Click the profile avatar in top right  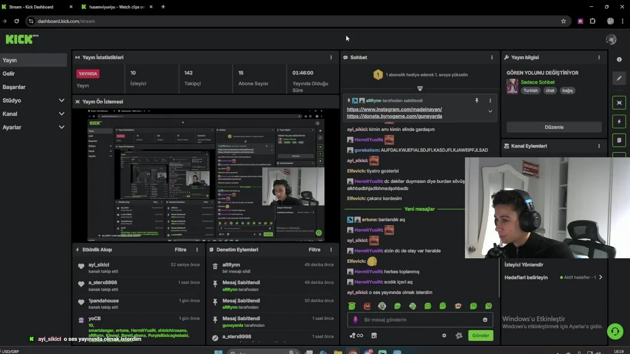pyautogui.click(x=611, y=40)
